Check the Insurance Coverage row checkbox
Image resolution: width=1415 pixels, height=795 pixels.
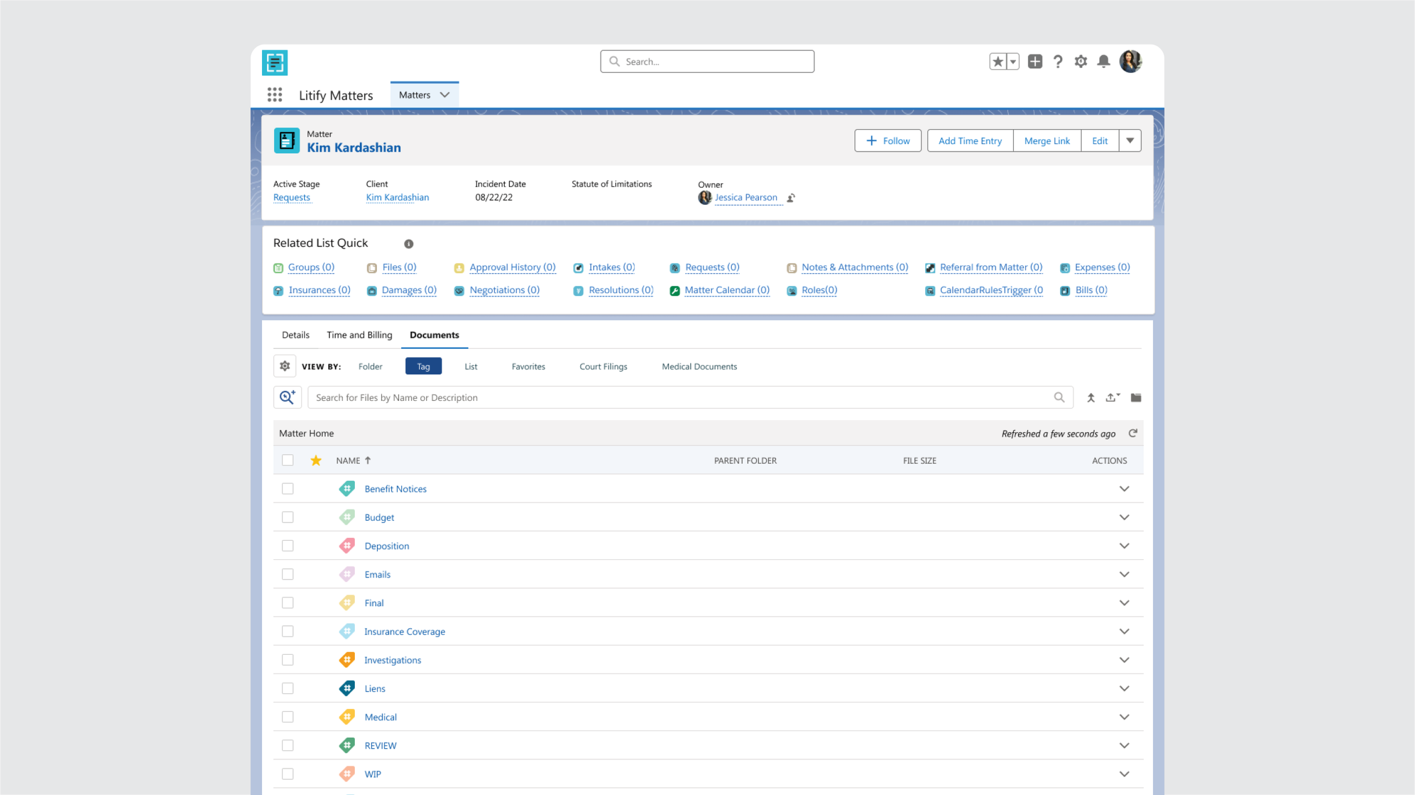pyautogui.click(x=288, y=631)
